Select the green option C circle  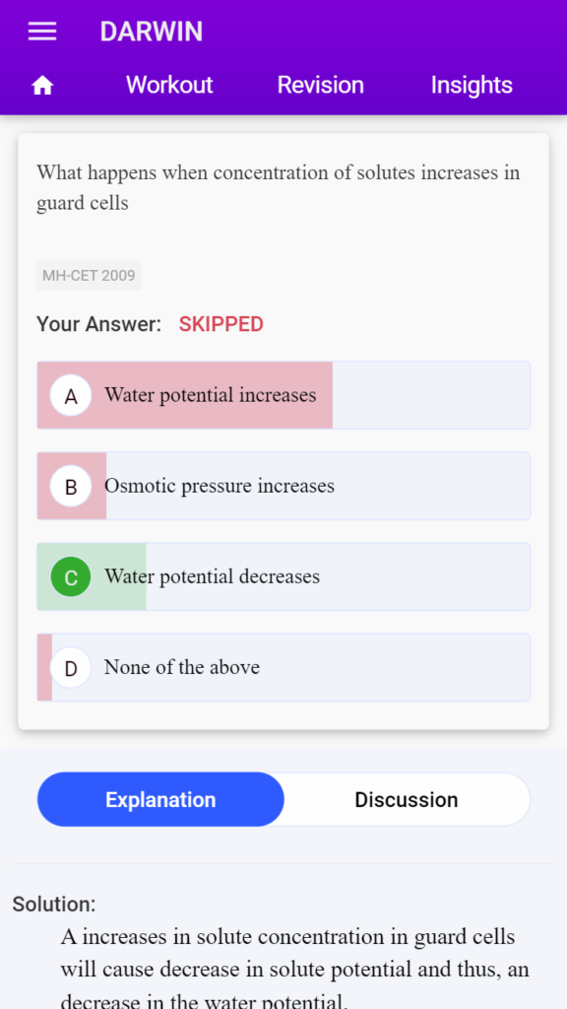coord(71,576)
